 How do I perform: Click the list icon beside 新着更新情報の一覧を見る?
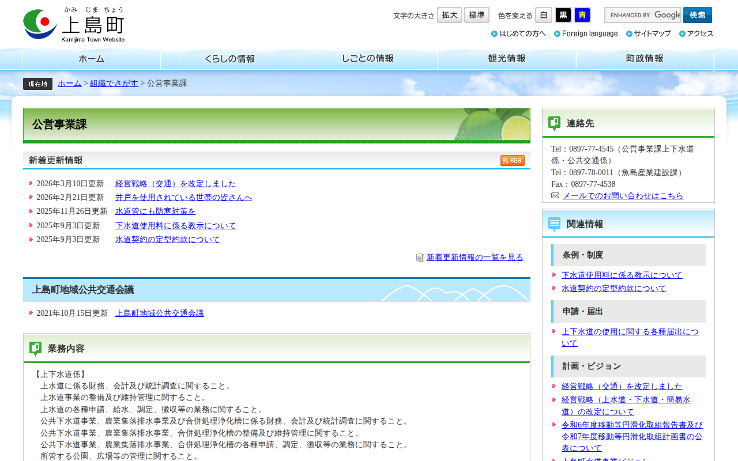(420, 258)
